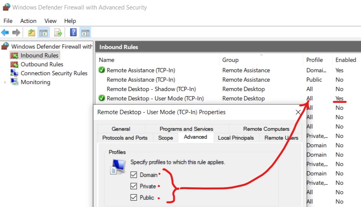Sort by the Group column header
This screenshot has height=207, width=361.
coord(230,60)
